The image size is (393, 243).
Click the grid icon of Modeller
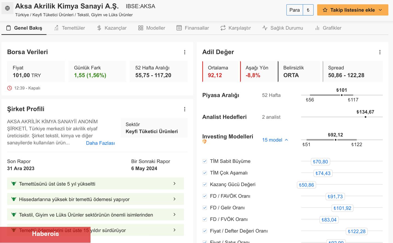point(141,28)
